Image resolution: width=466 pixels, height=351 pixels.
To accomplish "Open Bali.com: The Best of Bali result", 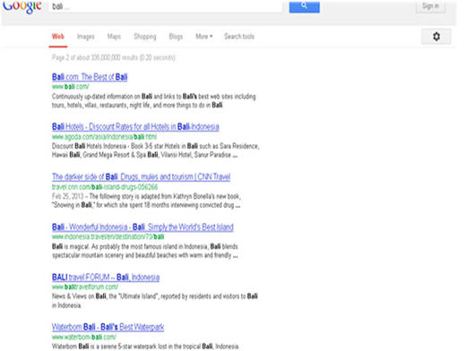I will point(90,77).
